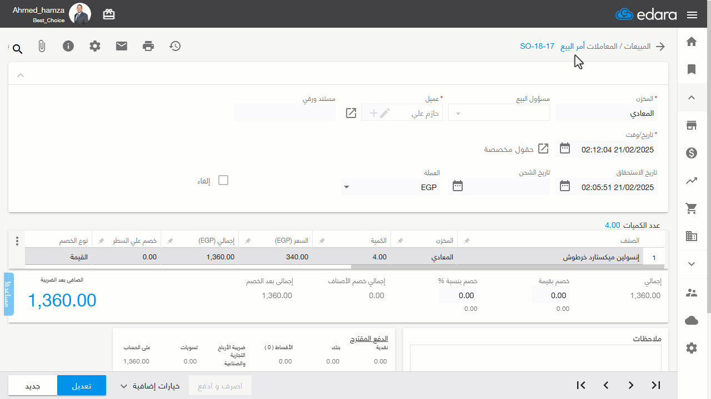The image size is (711, 399).
Task: Open the أمر البيع breadcrumb link
Action: [573, 46]
